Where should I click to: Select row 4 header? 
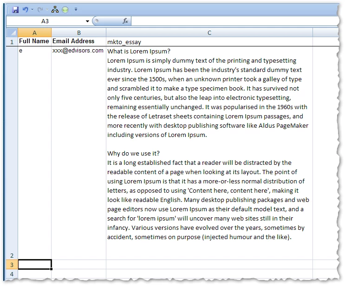click(12, 274)
